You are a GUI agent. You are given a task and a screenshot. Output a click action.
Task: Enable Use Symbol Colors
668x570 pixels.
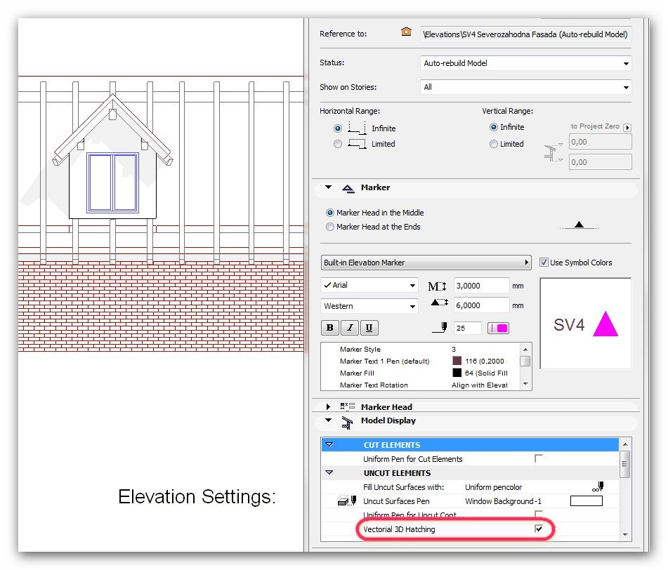(544, 262)
